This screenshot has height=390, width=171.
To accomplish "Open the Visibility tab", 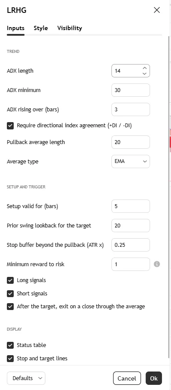I will tap(69, 28).
